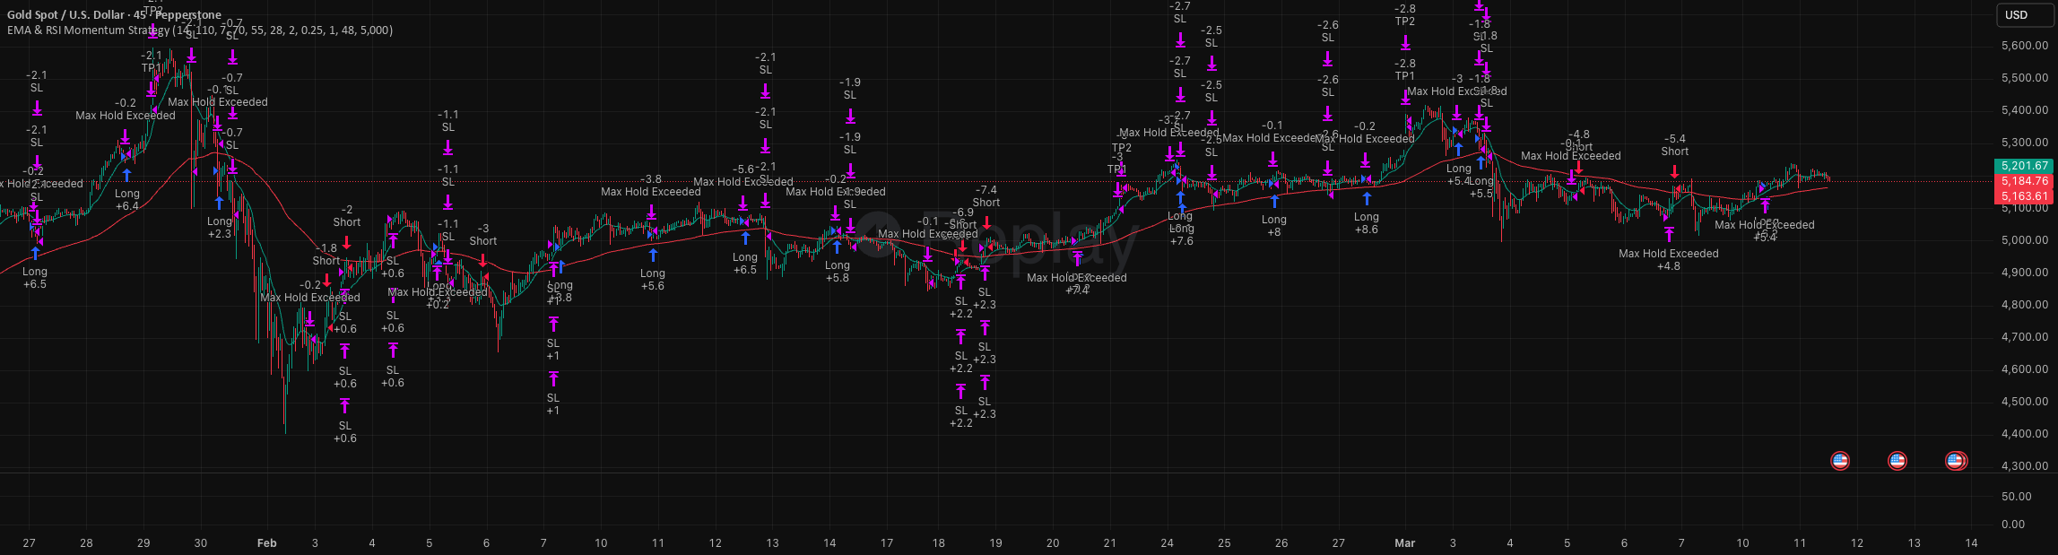
Task: Click the magenta Max Hold Exceeded +4.8 arrow
Action: (x=1669, y=235)
